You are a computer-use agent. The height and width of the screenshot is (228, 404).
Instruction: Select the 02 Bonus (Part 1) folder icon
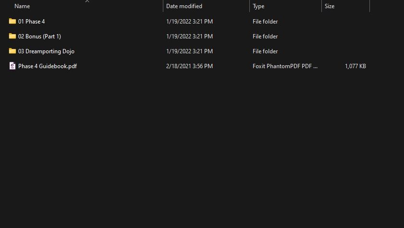(x=12, y=36)
